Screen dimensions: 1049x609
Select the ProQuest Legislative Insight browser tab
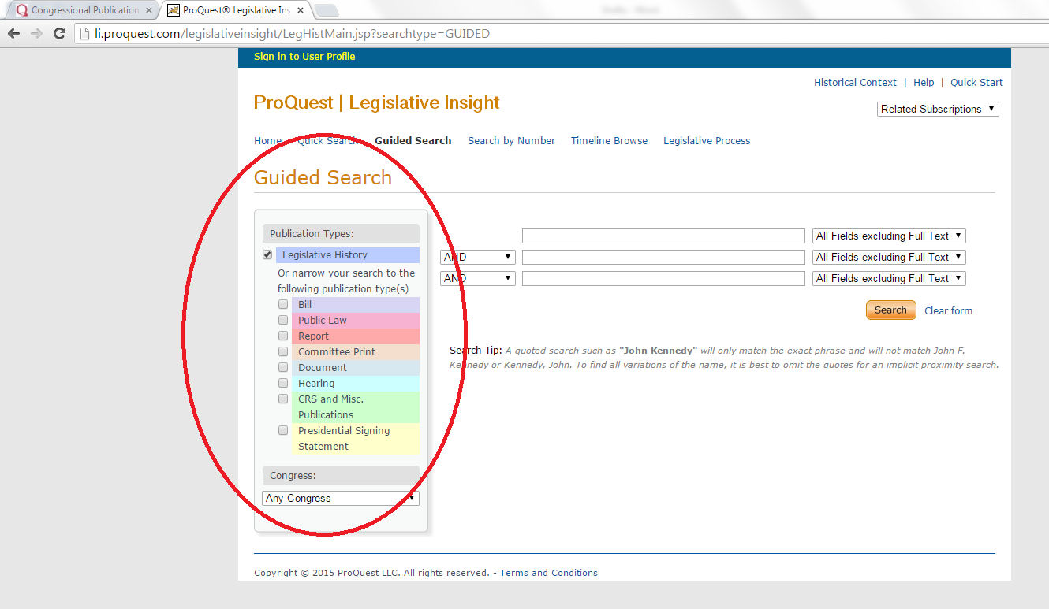[237, 10]
